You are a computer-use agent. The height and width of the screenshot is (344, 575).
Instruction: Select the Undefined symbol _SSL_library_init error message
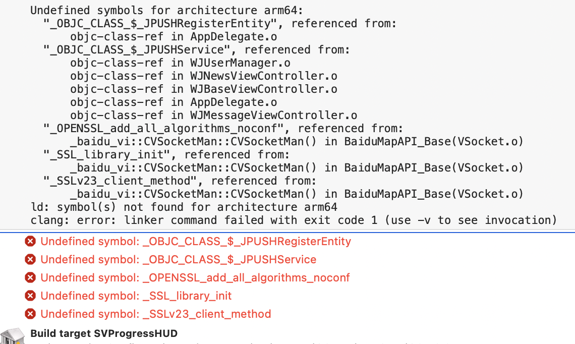(136, 296)
